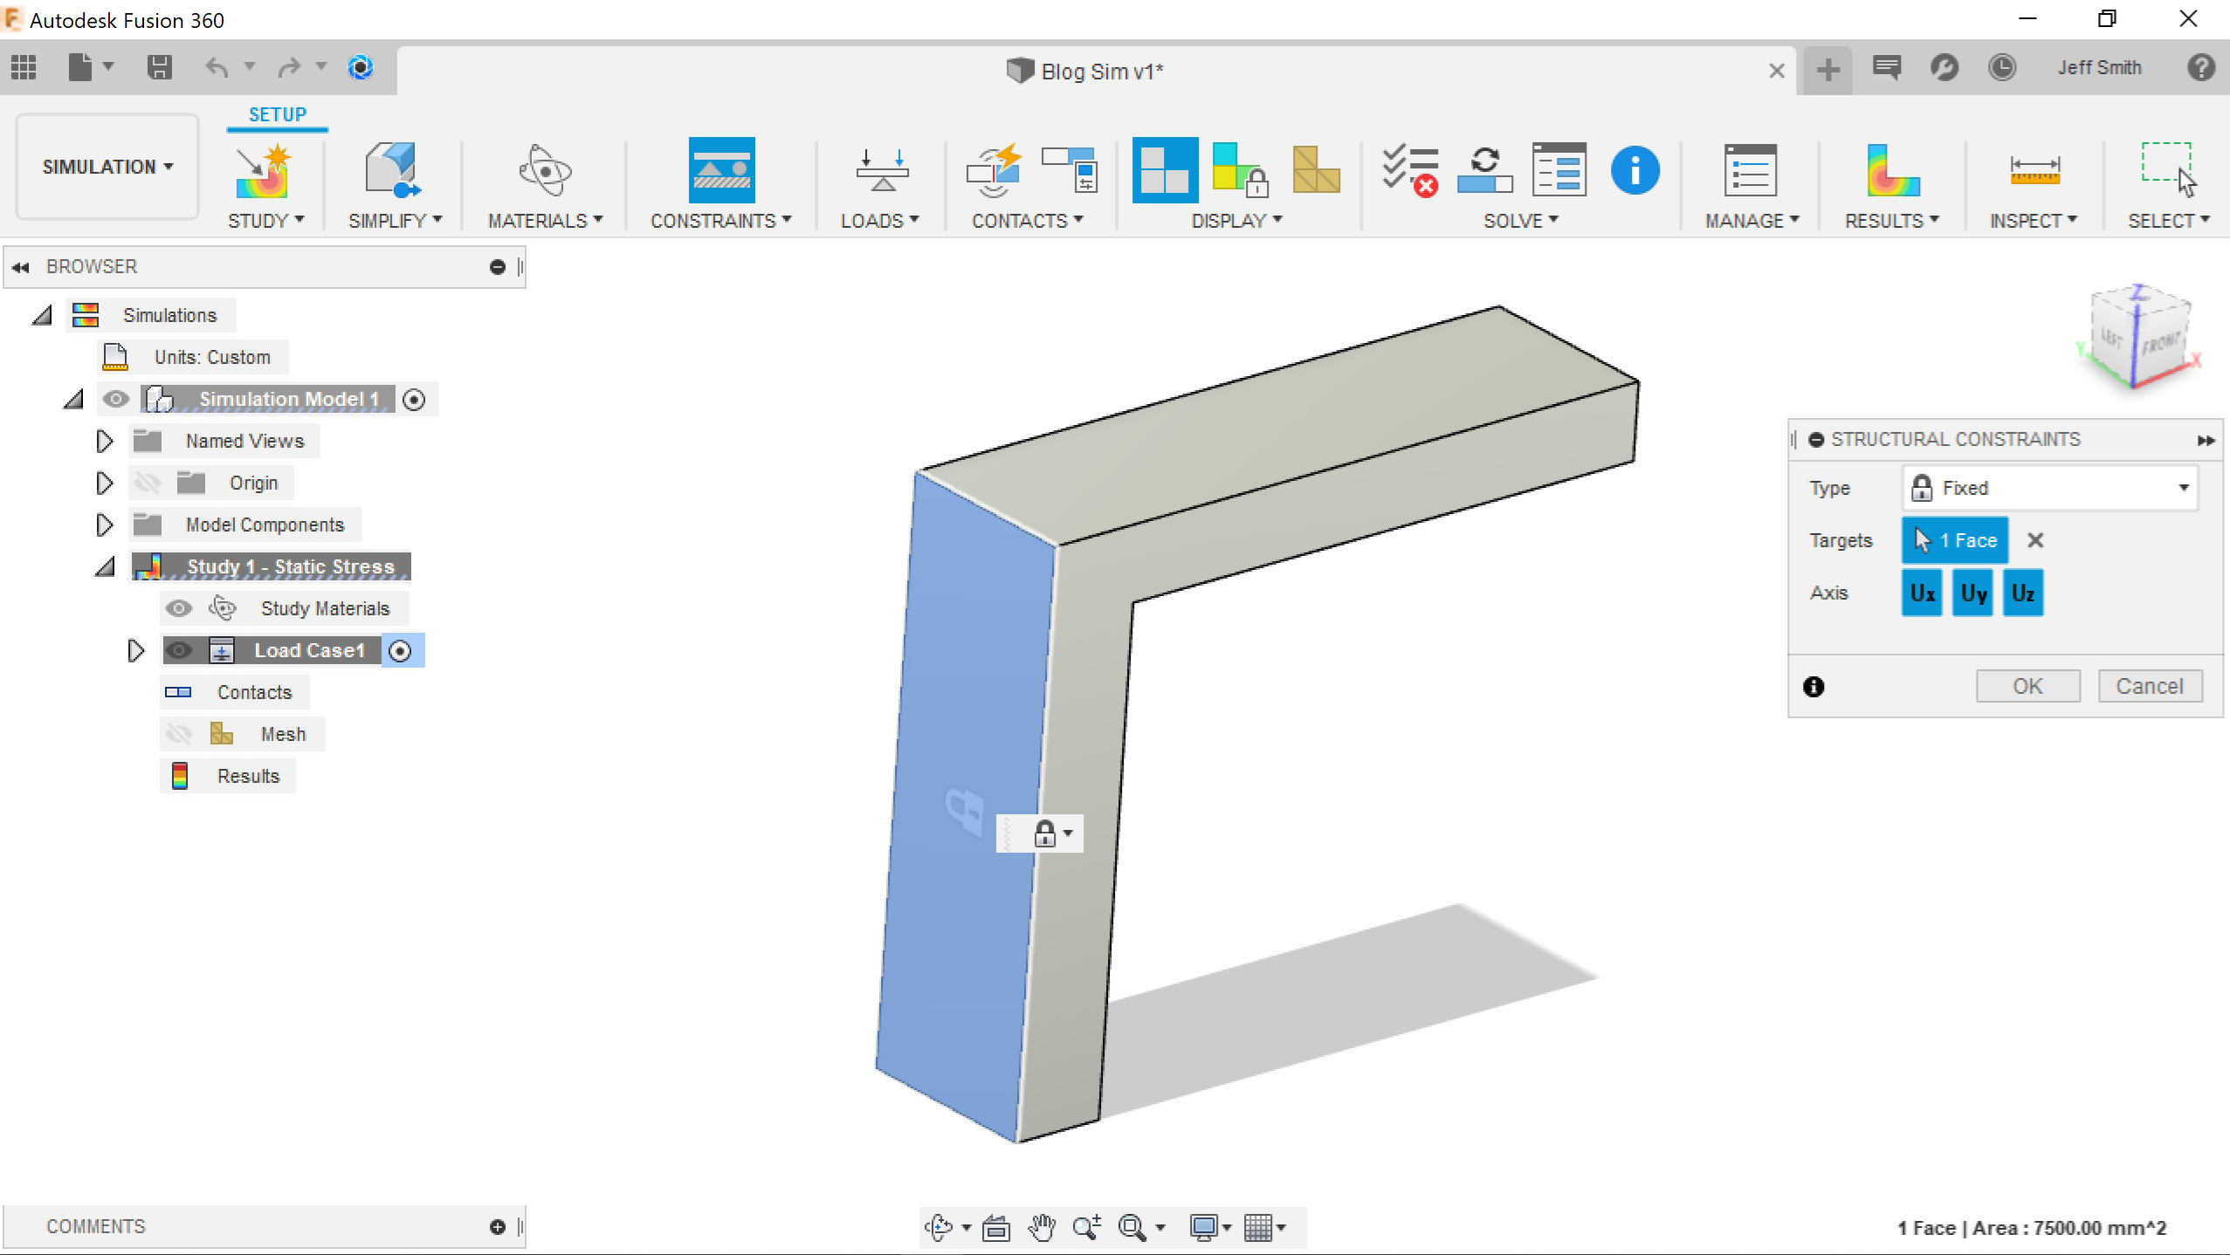Open the constraint Type dropdown
2230x1255 pixels.
(x=2048, y=488)
